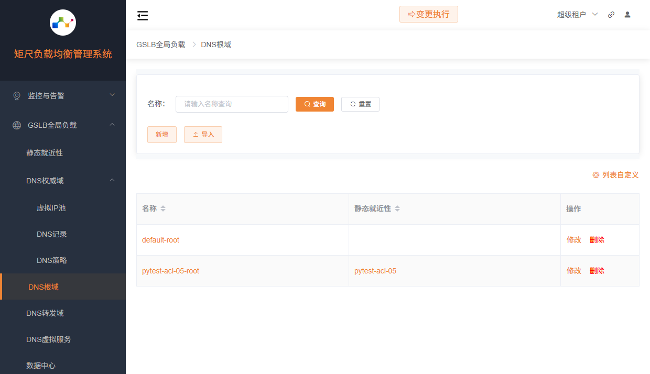Open the user profile icon
The height and width of the screenshot is (374, 650).
(627, 15)
